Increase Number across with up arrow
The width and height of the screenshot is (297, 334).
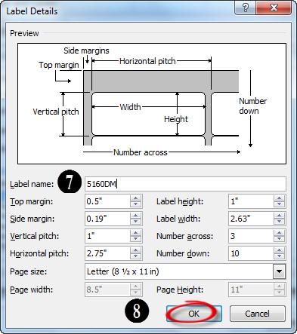tap(280, 233)
